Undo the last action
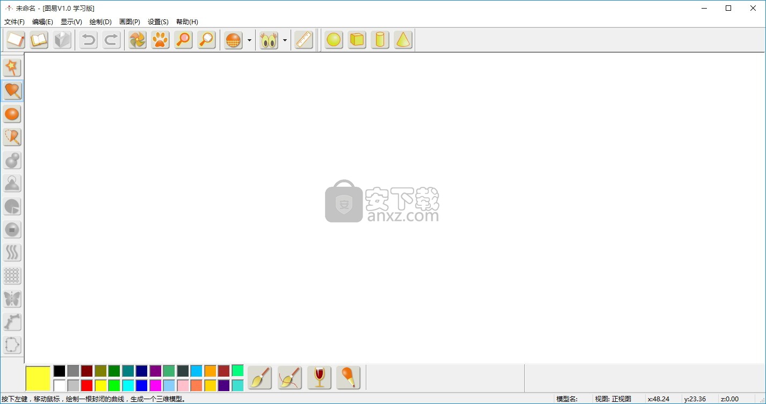The width and height of the screenshot is (766, 404). pyautogui.click(x=88, y=40)
